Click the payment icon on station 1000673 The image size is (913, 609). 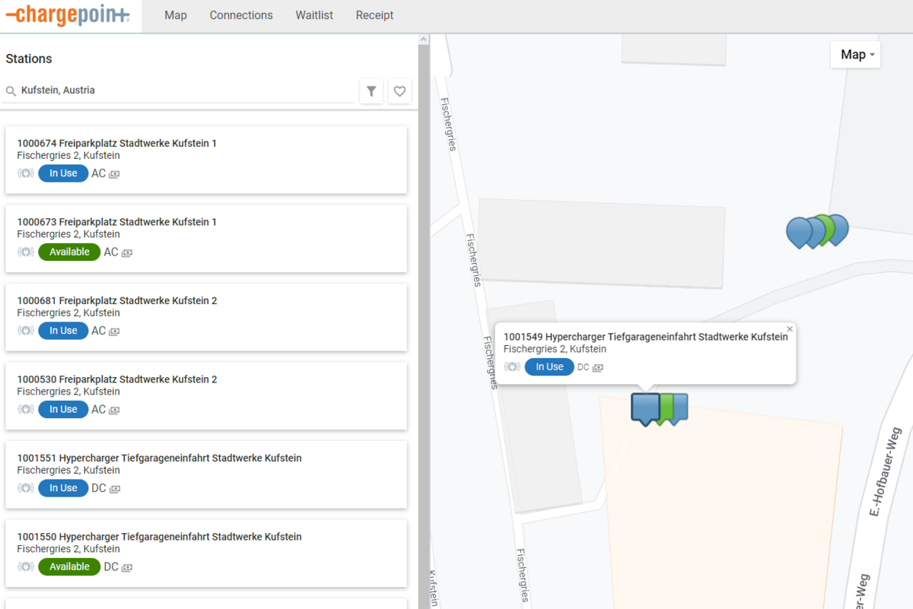click(x=126, y=252)
